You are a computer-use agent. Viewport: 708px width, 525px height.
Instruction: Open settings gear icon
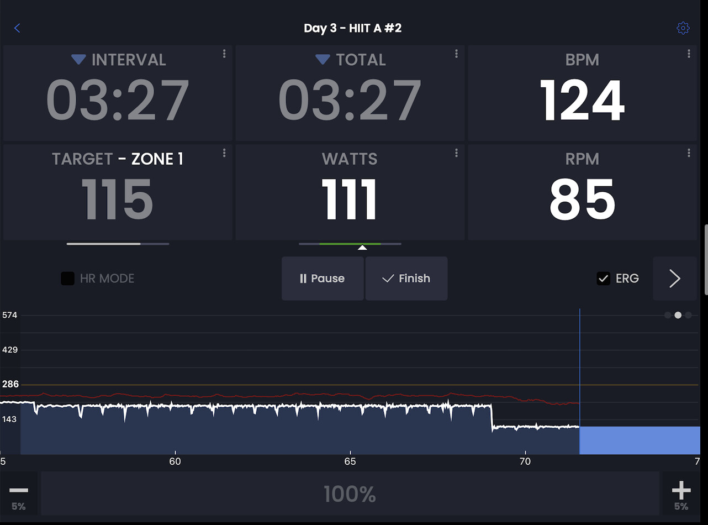683,28
